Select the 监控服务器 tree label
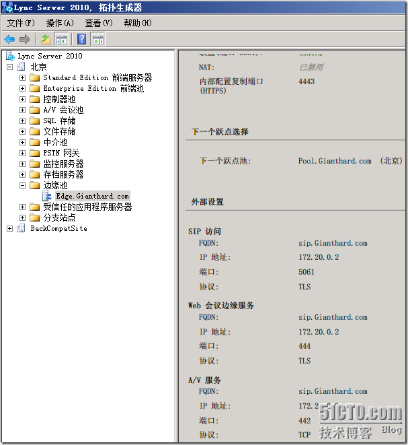 63,164
